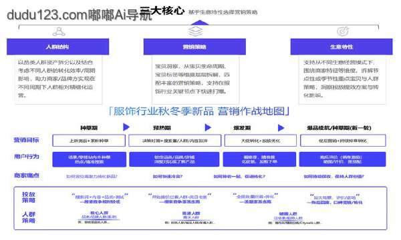Click the purple 用户行为 box under 爆发期

(259, 159)
